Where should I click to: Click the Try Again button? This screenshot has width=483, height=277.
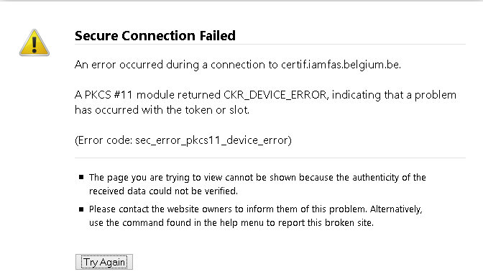tap(104, 262)
